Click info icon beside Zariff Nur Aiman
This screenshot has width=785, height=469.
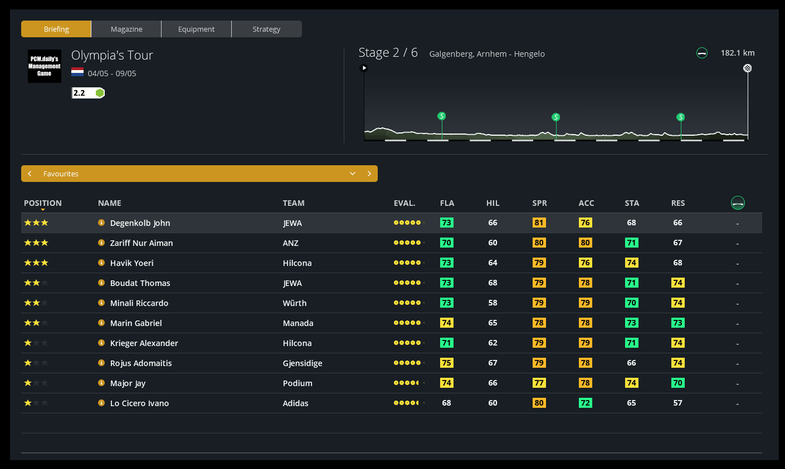[x=101, y=243]
